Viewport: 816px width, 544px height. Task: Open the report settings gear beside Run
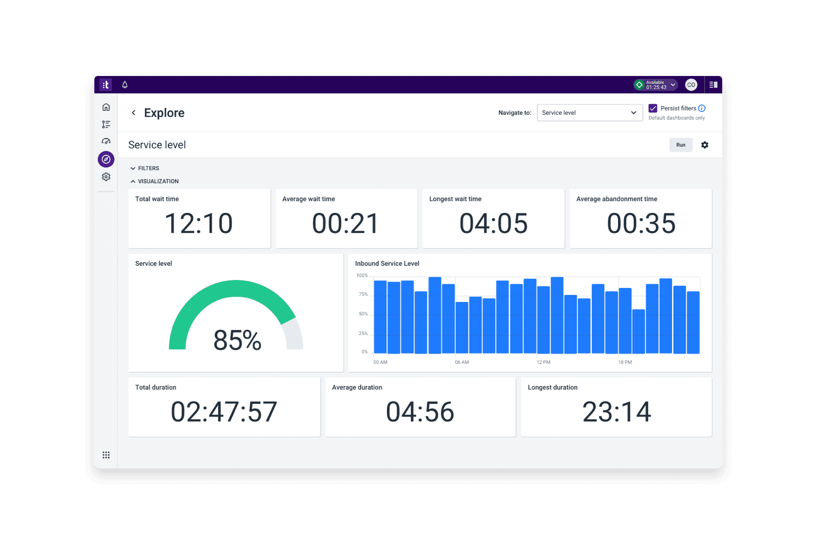pyautogui.click(x=705, y=145)
